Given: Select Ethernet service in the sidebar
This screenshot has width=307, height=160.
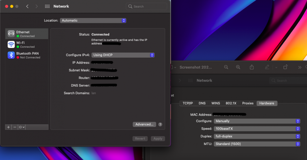Looking at the screenshot, I should point(27,34).
